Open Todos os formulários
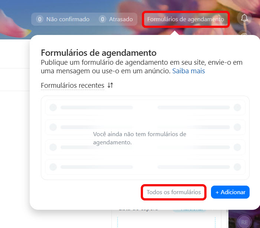Screen dimensions: 260x228 [173, 192]
